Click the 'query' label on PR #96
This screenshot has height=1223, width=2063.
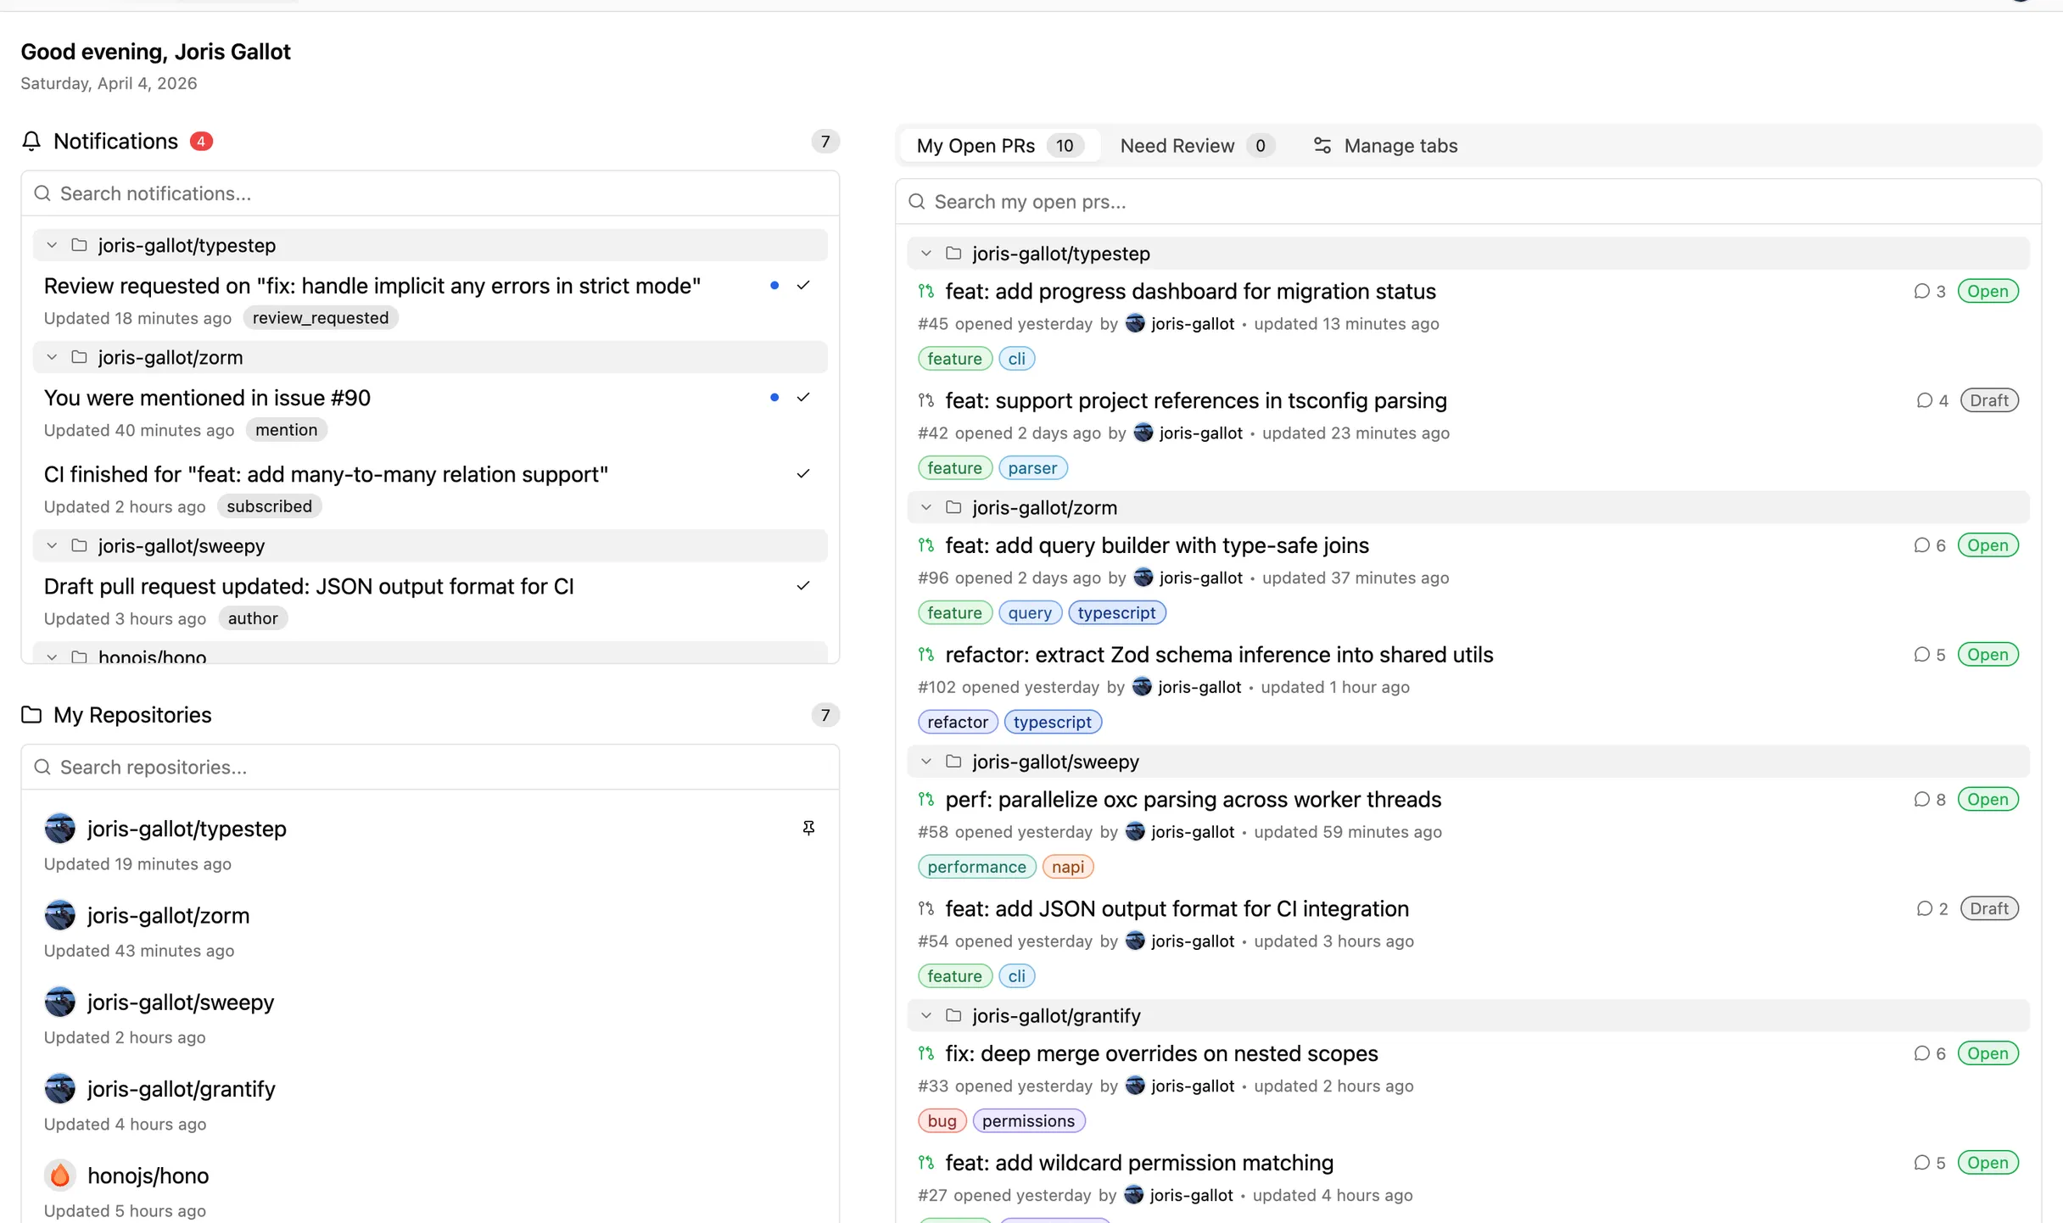[1030, 613]
